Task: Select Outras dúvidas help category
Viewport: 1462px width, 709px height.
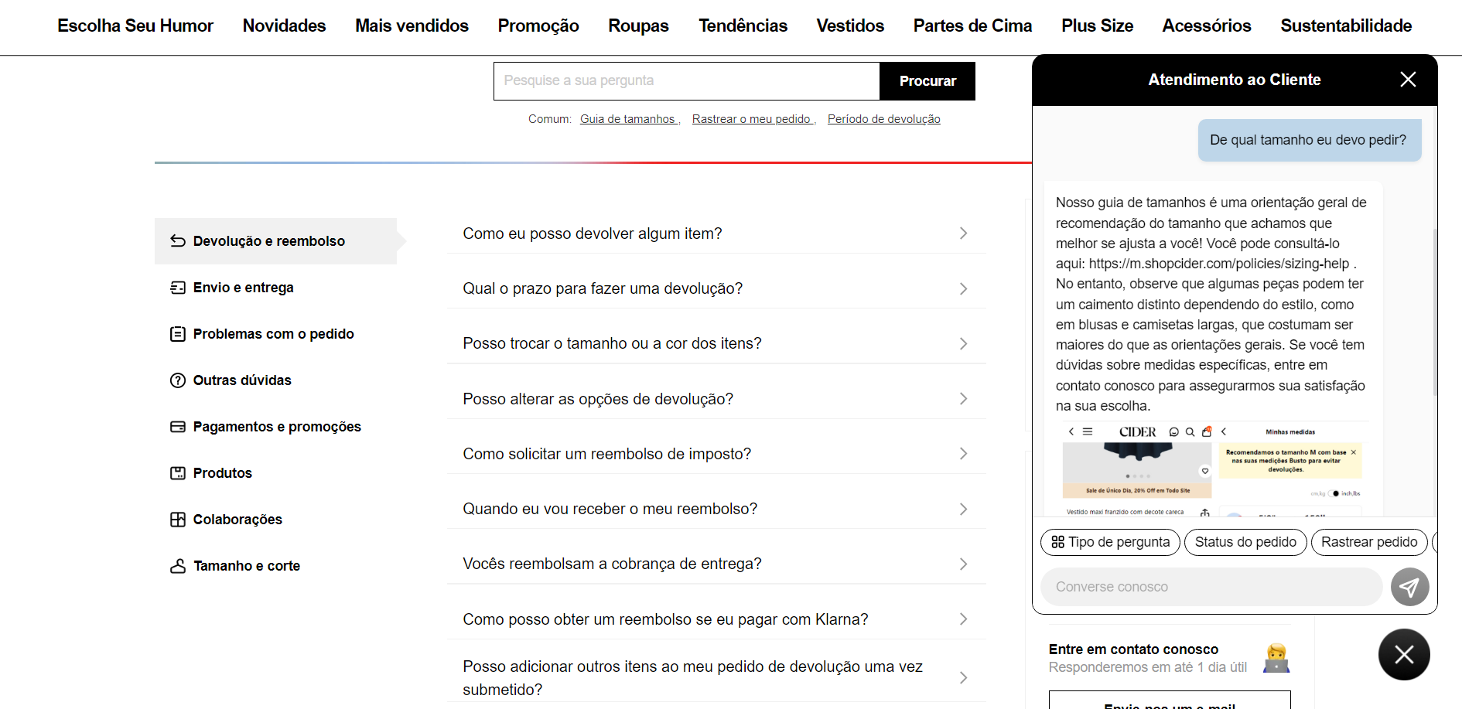Action: pos(241,380)
